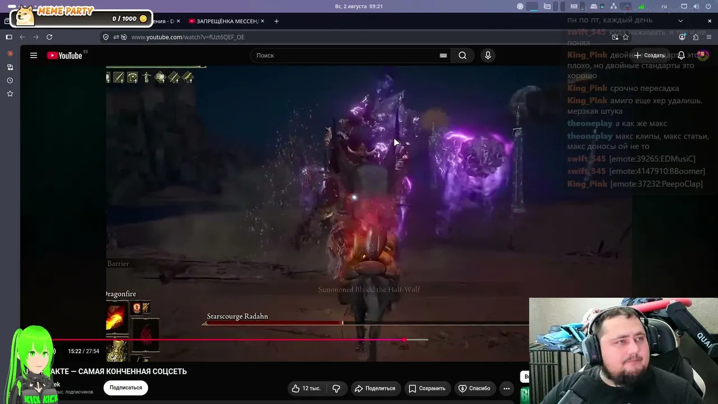Open the browser application menu

point(709,37)
